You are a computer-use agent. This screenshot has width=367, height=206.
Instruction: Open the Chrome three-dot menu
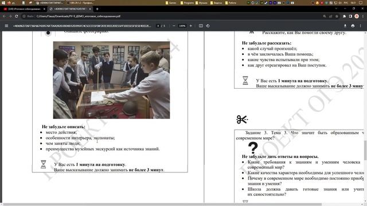363,16
